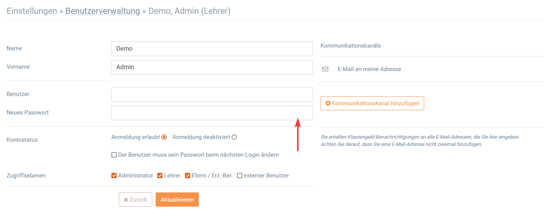Uncheck the Administrator access level
The width and height of the screenshot is (544, 217).
click(114, 176)
